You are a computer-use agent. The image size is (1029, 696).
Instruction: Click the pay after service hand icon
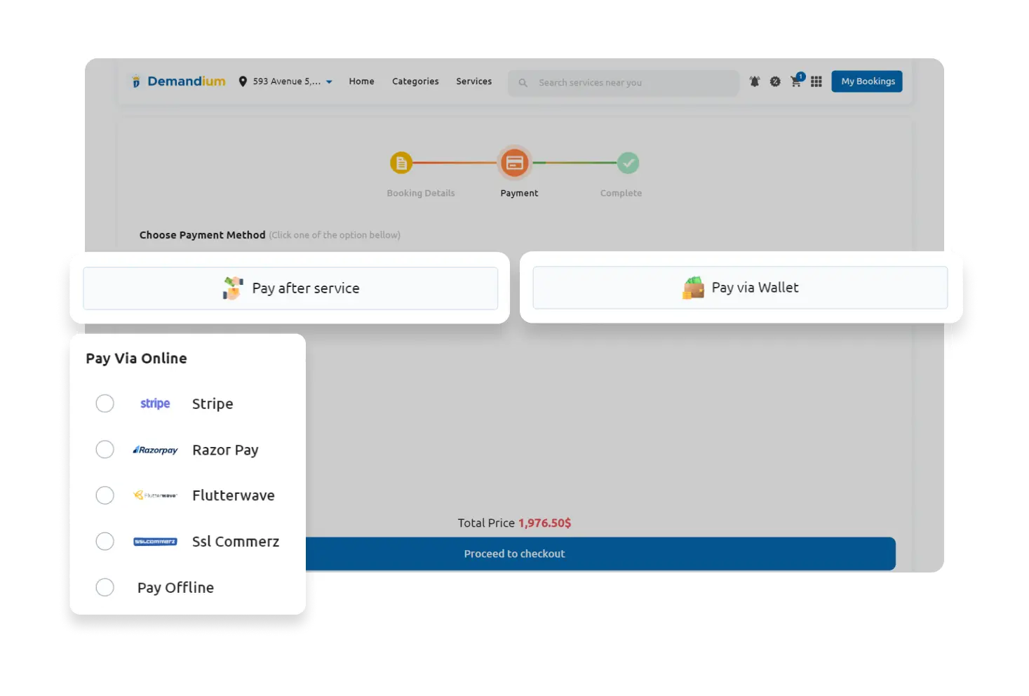pyautogui.click(x=233, y=288)
